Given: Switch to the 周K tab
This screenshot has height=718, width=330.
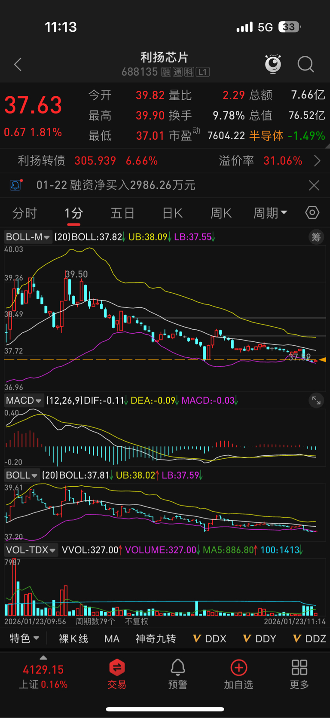Looking at the screenshot, I should click(221, 213).
